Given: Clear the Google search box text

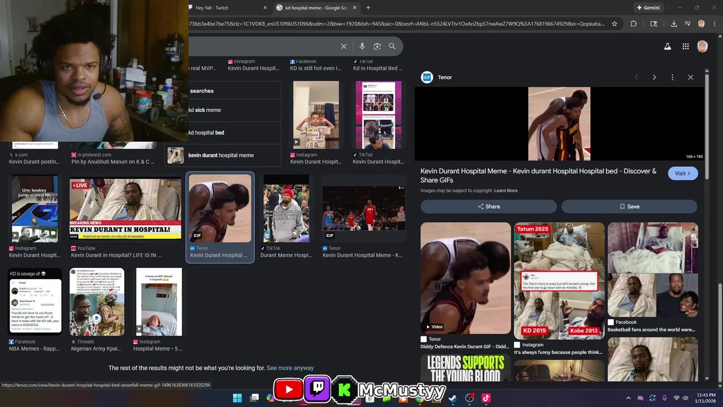Looking at the screenshot, I should pyautogui.click(x=343, y=46).
